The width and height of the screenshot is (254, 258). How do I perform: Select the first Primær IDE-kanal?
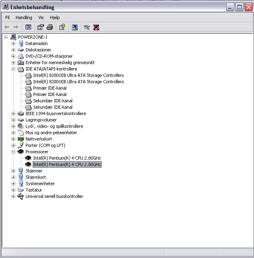click(50, 88)
